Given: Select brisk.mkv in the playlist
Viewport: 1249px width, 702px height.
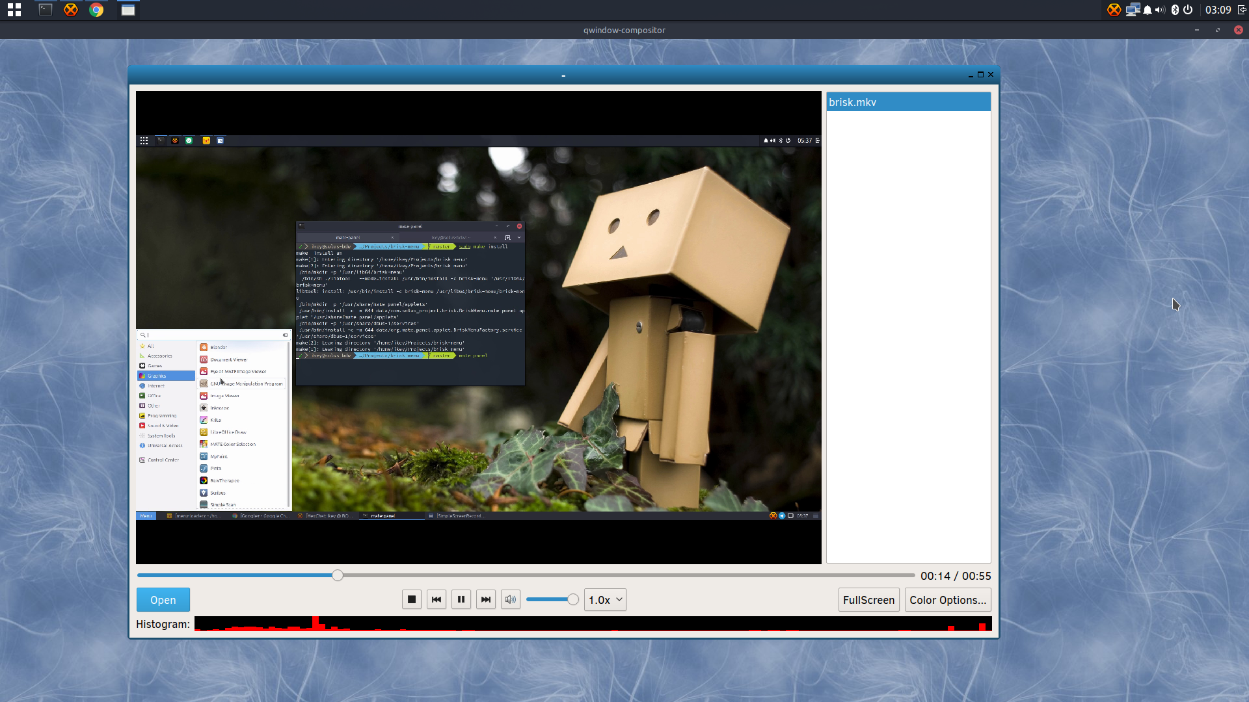Looking at the screenshot, I should click(x=908, y=102).
